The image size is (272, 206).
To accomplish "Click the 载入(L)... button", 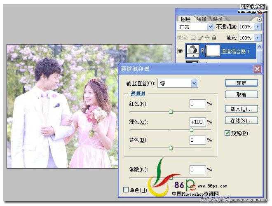I will (x=241, y=109).
